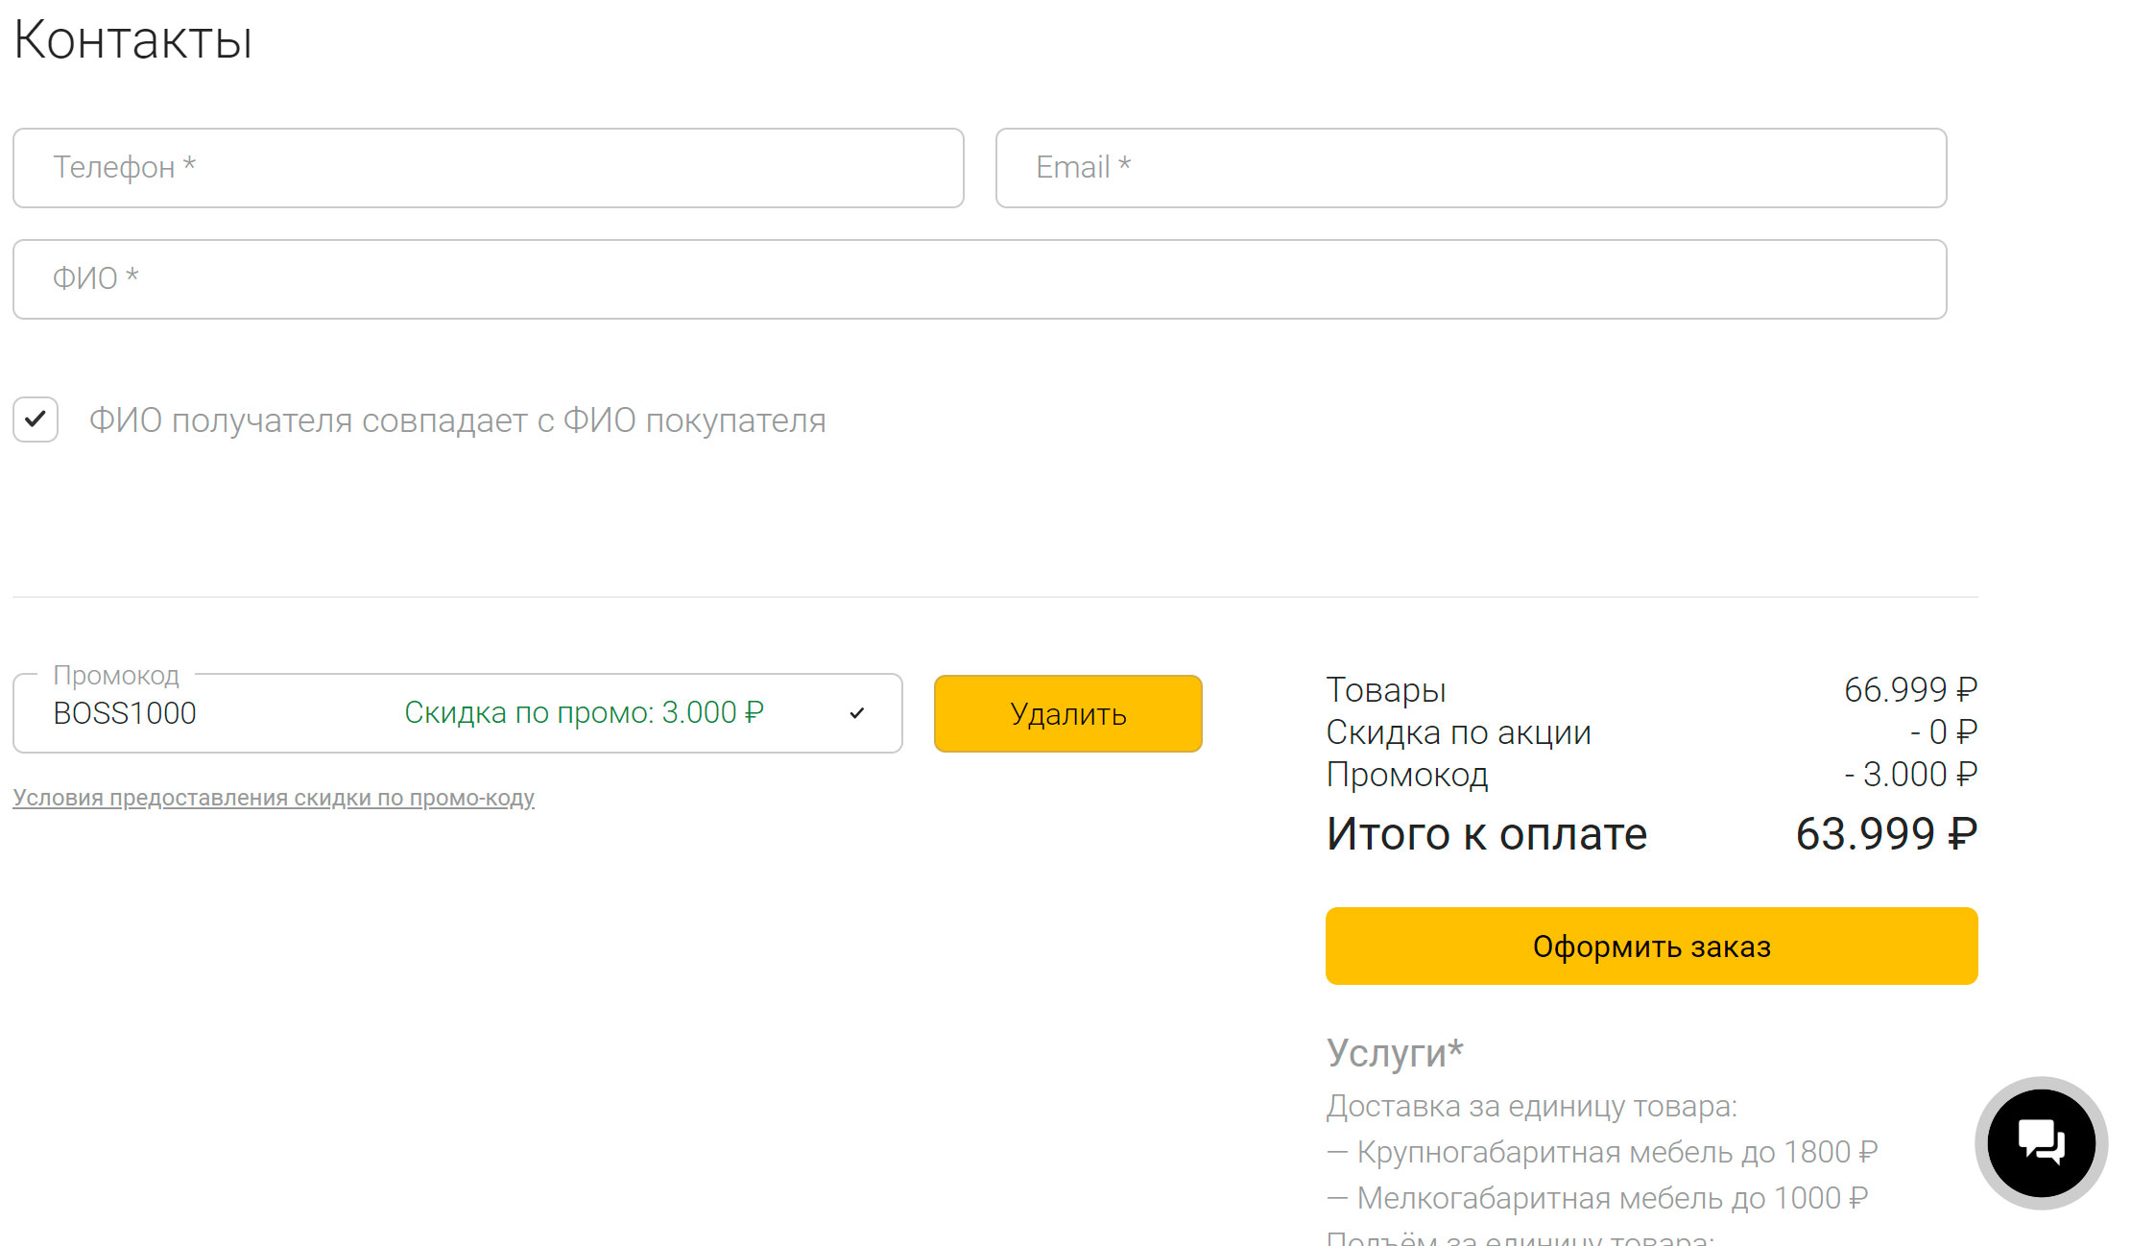Viewport: 2131px width, 1246px height.
Task: Select the total 63.999 ₽ amount
Action: click(x=1886, y=834)
